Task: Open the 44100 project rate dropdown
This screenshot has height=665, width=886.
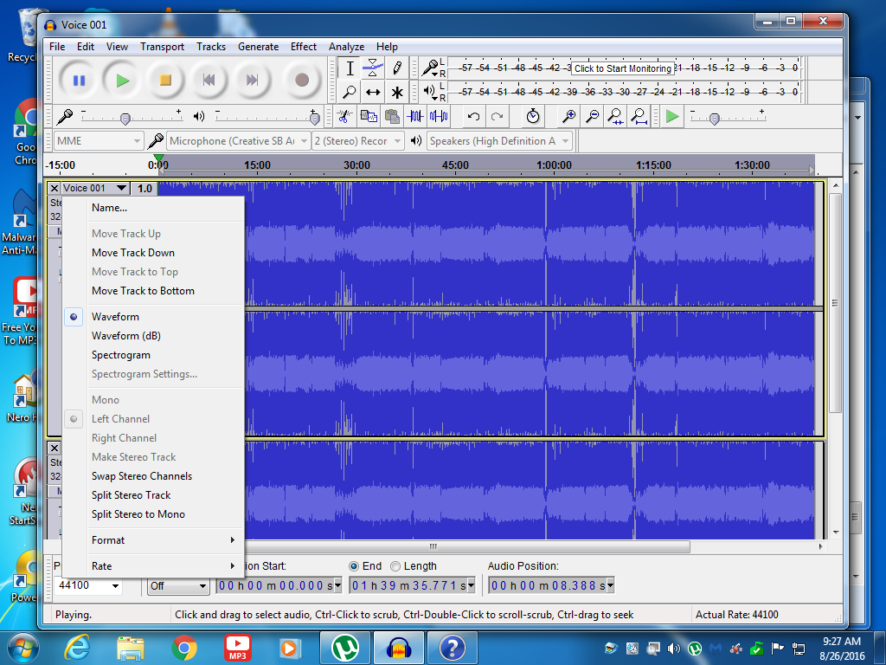Action: coord(89,585)
